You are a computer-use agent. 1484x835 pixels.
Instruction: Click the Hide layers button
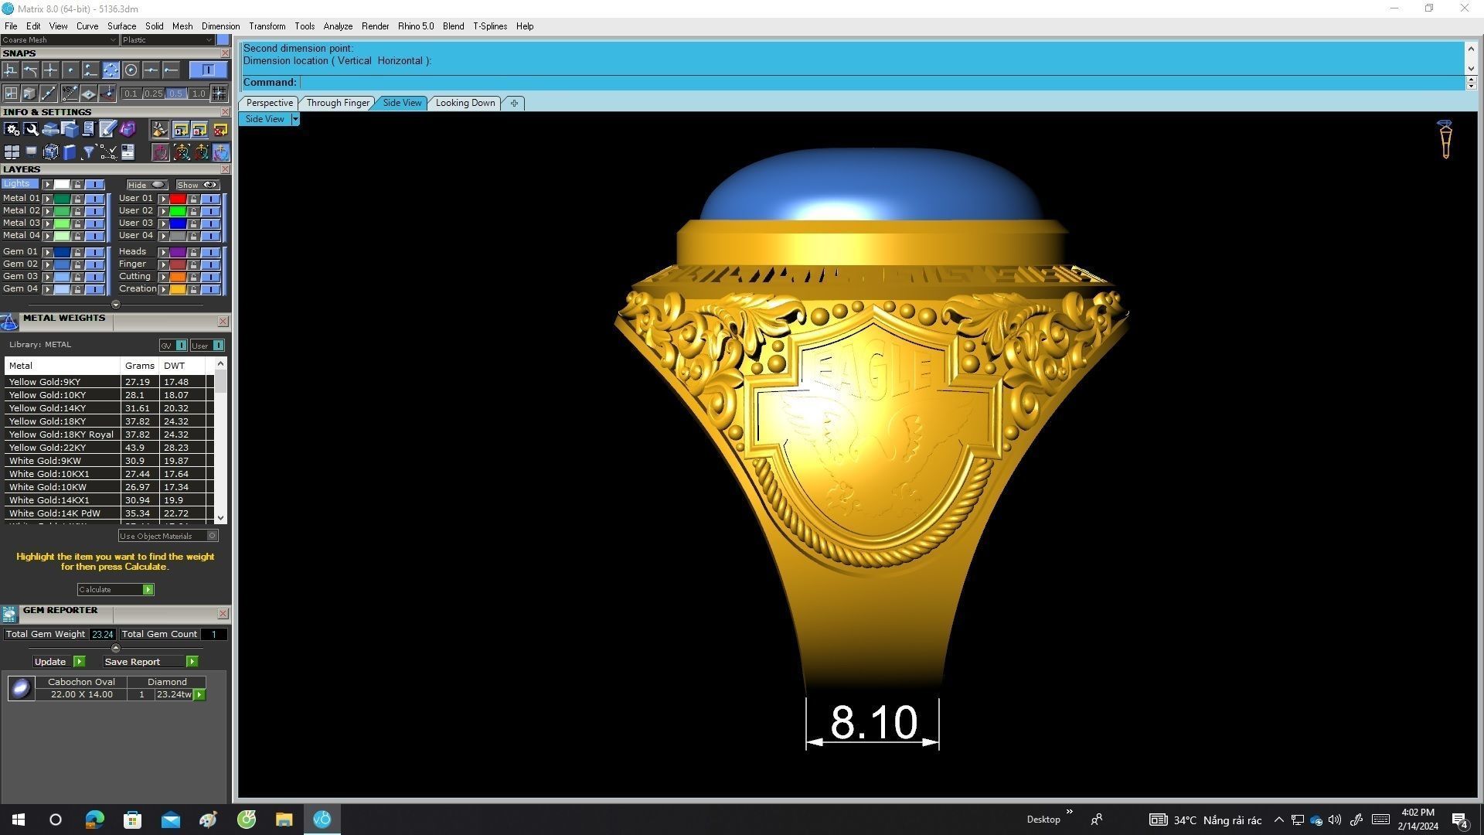(x=147, y=185)
